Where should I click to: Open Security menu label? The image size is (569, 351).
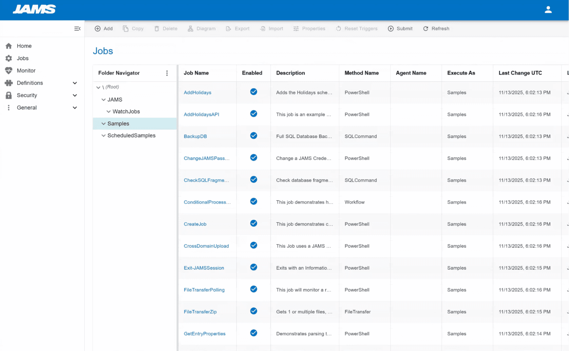coord(27,95)
